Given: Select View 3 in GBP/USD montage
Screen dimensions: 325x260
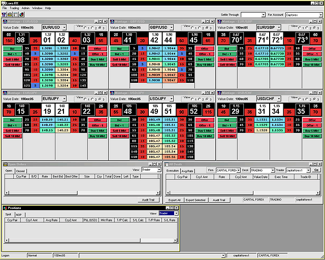Looking at the screenshot, I should (x=207, y=27).
